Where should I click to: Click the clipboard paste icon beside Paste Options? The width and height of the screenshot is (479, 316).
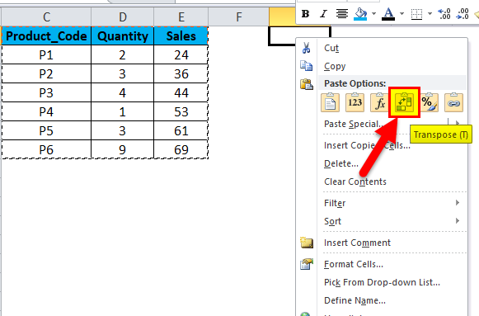pos(307,84)
